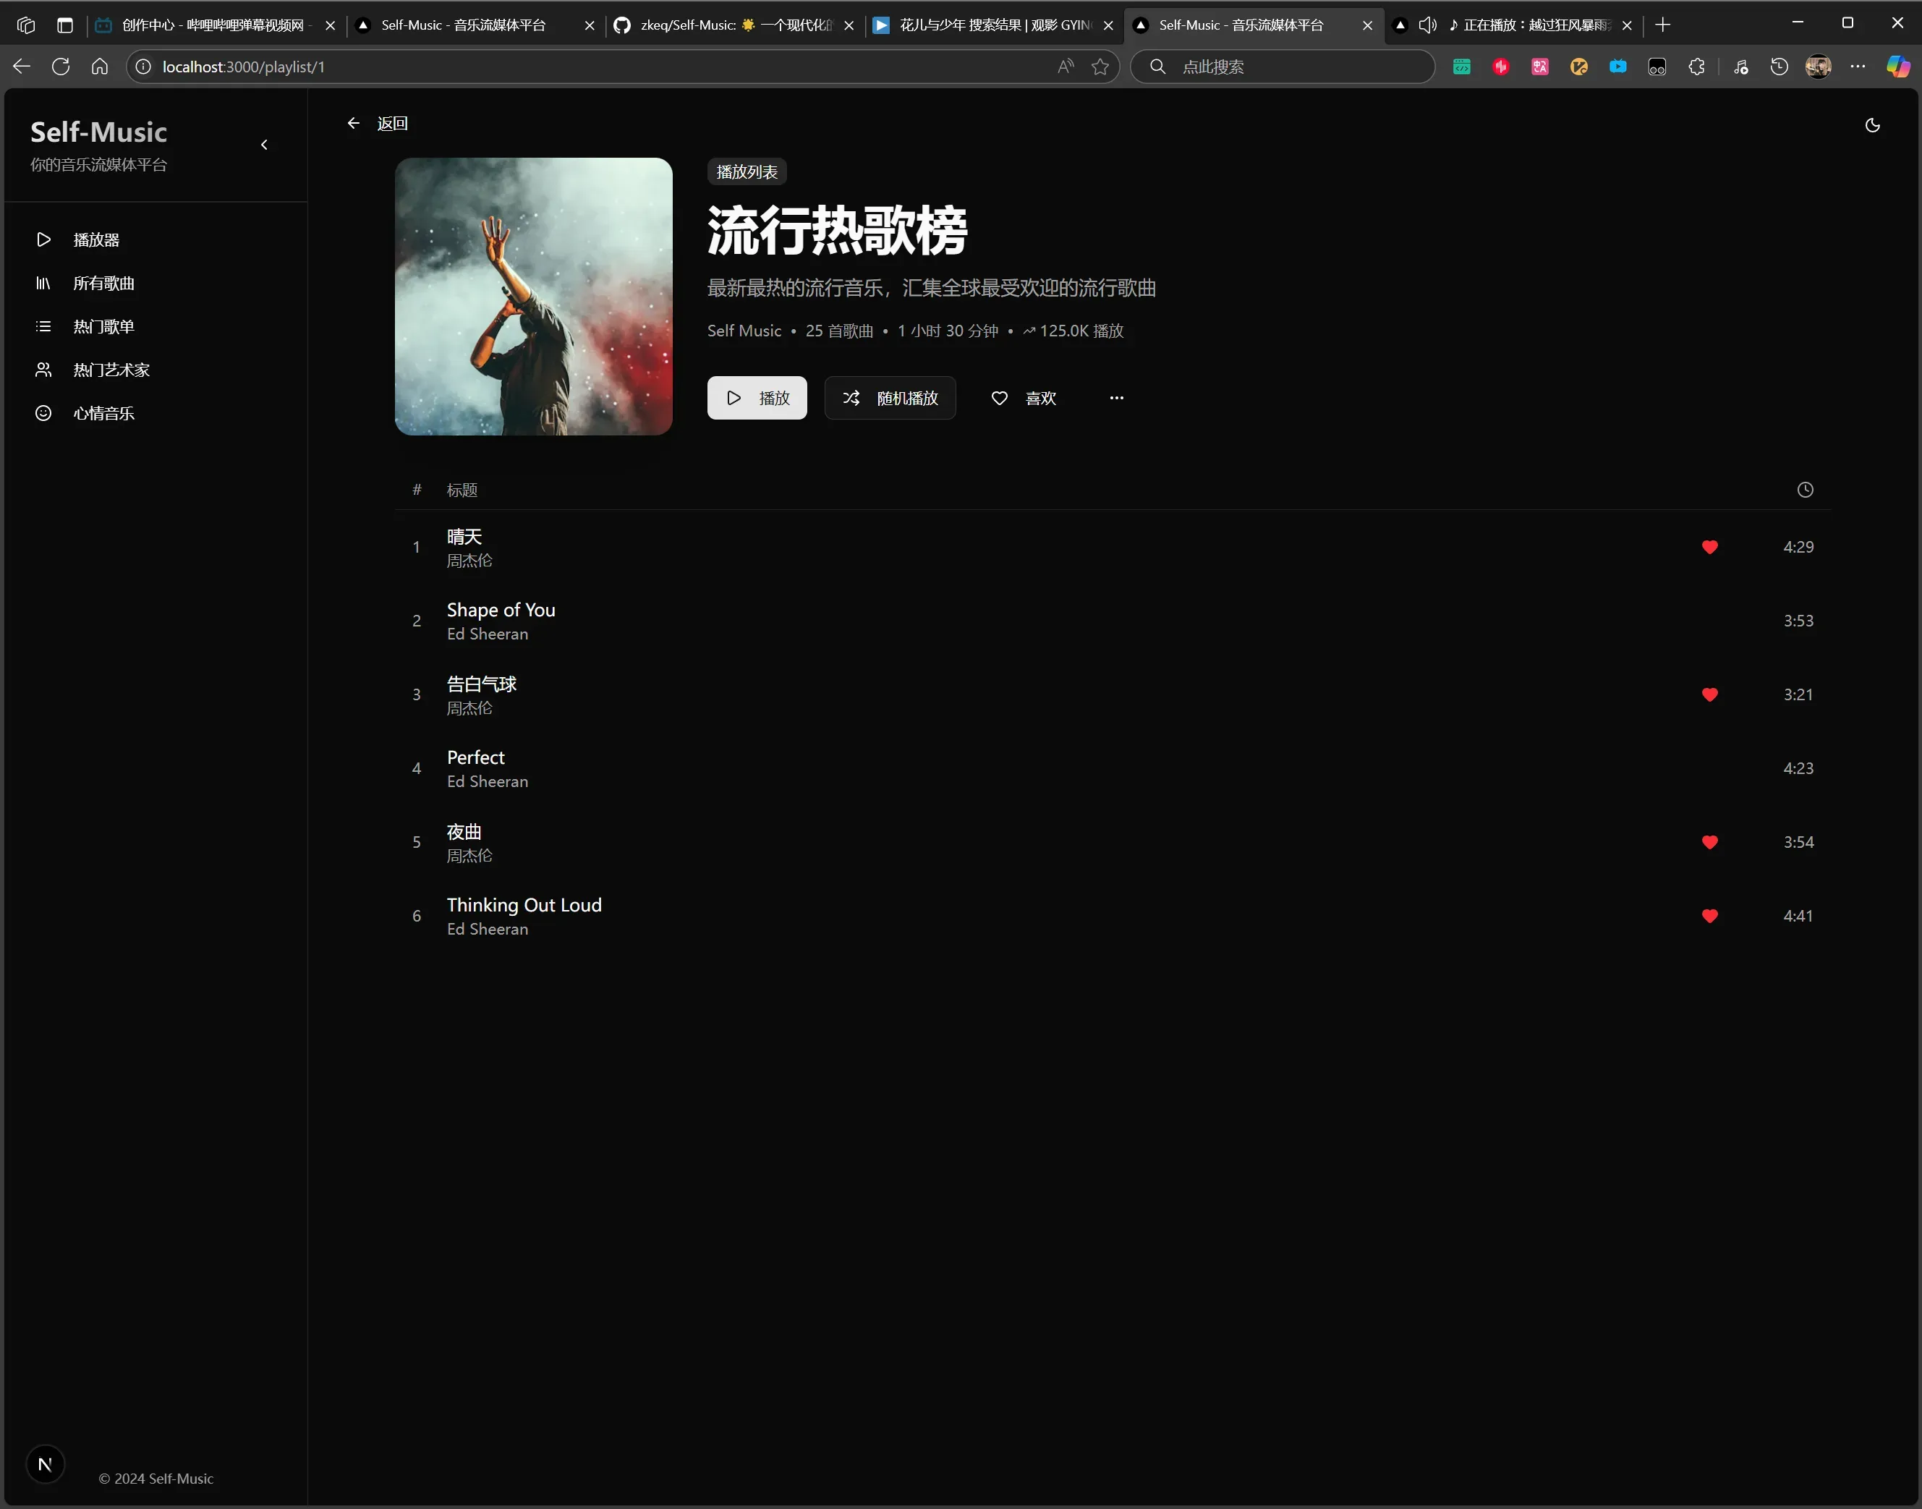The width and height of the screenshot is (1922, 1509).
Task: Open 热门艺术家 artists page
Action: (x=111, y=370)
